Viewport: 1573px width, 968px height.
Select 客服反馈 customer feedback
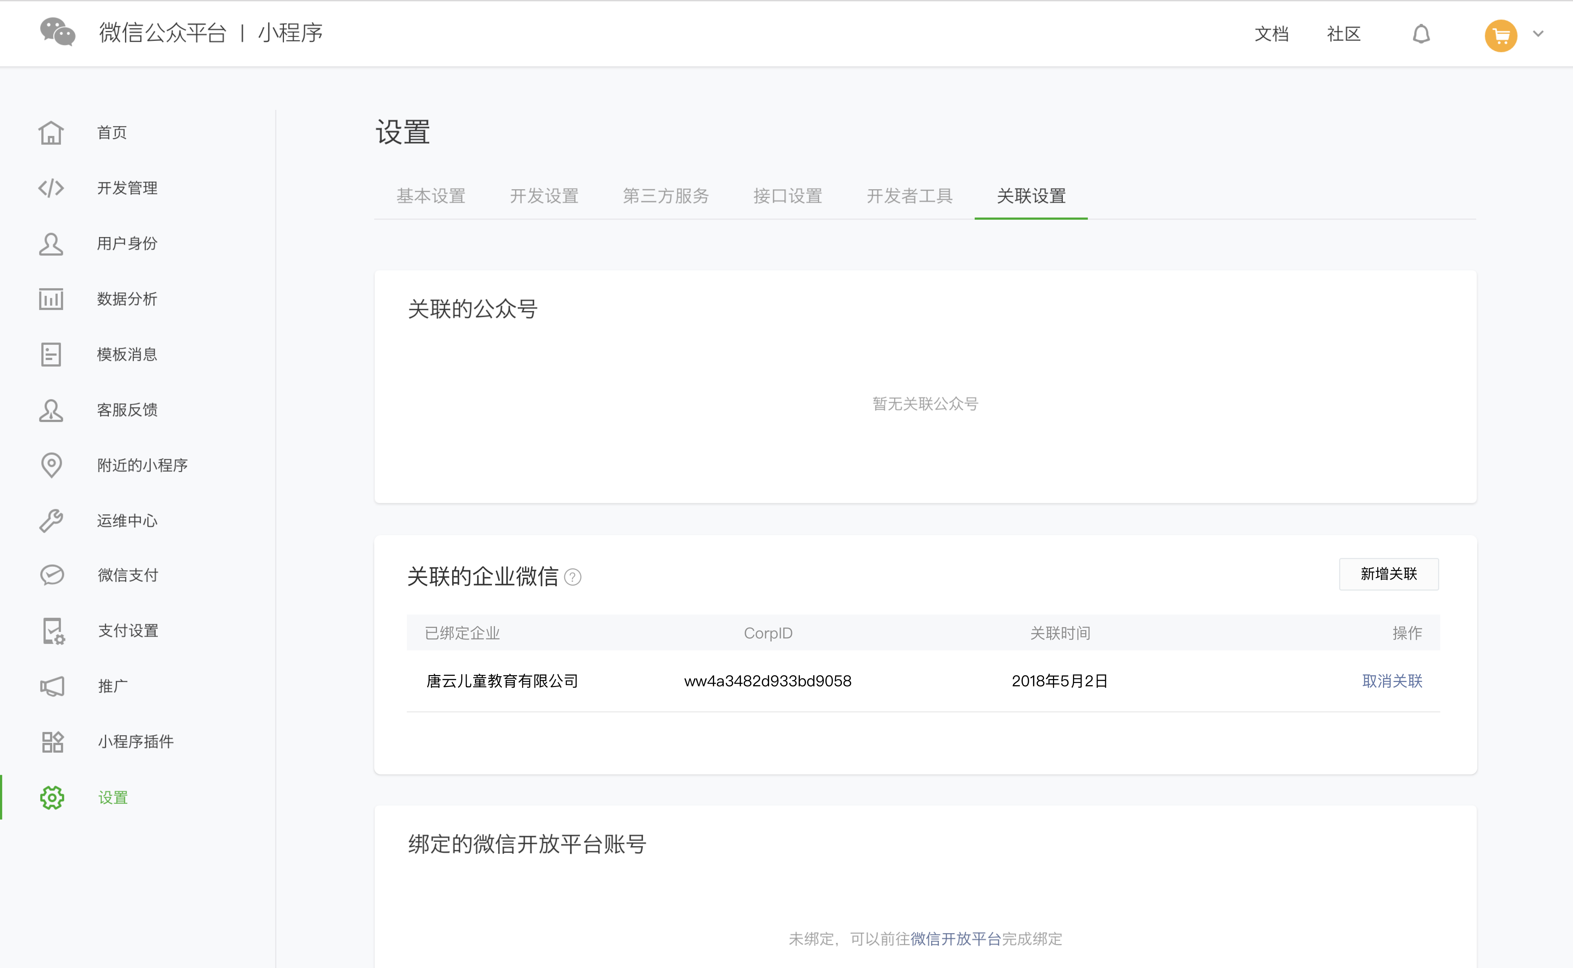(x=127, y=410)
